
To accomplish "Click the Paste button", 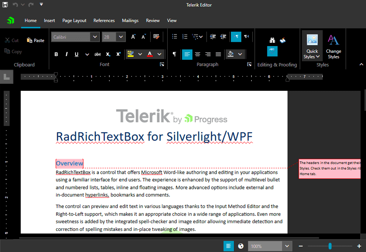I will 35,40.
